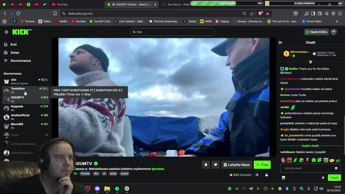The width and height of the screenshot is (345, 194).
Task: Click the report warning triangle icon
Action: [267, 175]
